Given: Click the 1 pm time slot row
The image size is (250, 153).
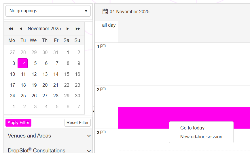Looking at the screenshot, I should pos(184,53).
